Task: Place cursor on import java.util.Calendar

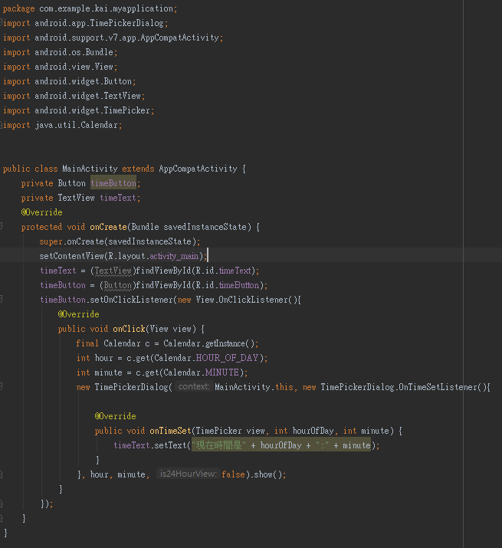Action: tap(63, 125)
